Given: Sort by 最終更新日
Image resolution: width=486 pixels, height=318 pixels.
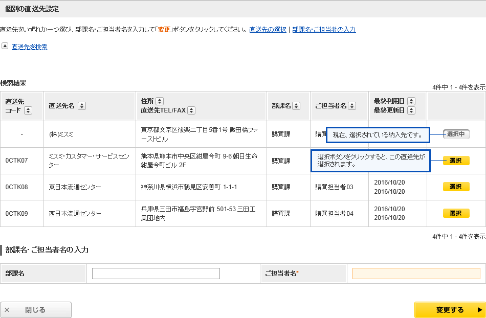Looking at the screenshot, I should (x=411, y=110).
